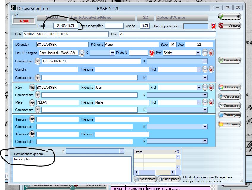Click the lookup icon next to Lieu N / origine
Screen dimensions: 252x190
(81, 53)
